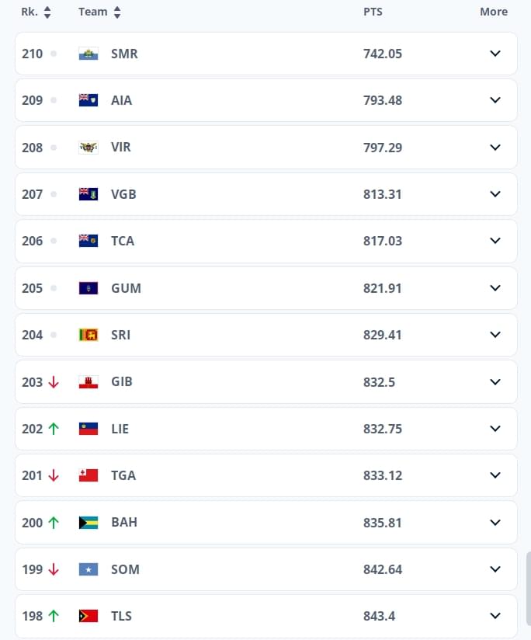Expand the SMR row details chevron

click(495, 54)
